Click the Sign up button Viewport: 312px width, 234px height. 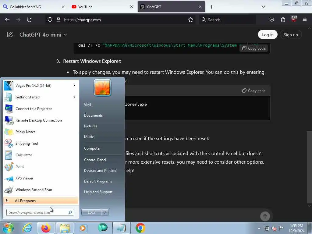[x=291, y=35]
